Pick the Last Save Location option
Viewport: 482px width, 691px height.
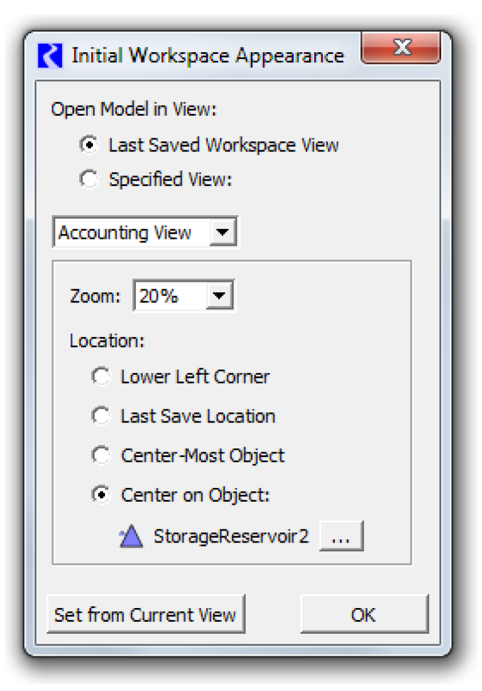[101, 416]
